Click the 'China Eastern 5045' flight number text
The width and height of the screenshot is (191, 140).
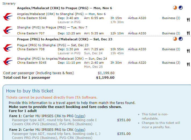[x=32, y=63]
